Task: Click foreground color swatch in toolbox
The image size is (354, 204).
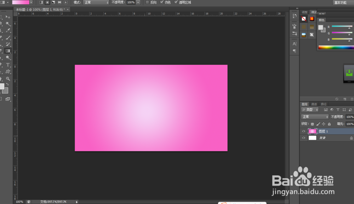Action: click(2, 86)
